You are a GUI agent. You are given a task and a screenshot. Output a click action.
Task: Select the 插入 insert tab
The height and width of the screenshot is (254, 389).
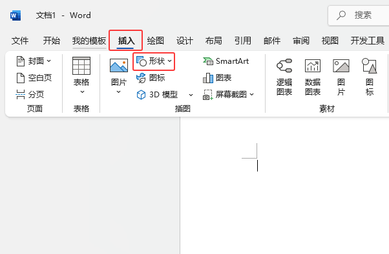[x=126, y=41]
